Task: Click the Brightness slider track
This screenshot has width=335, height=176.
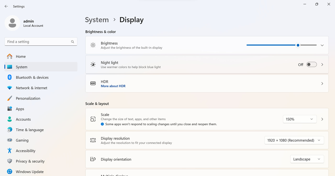Action: 282,45
